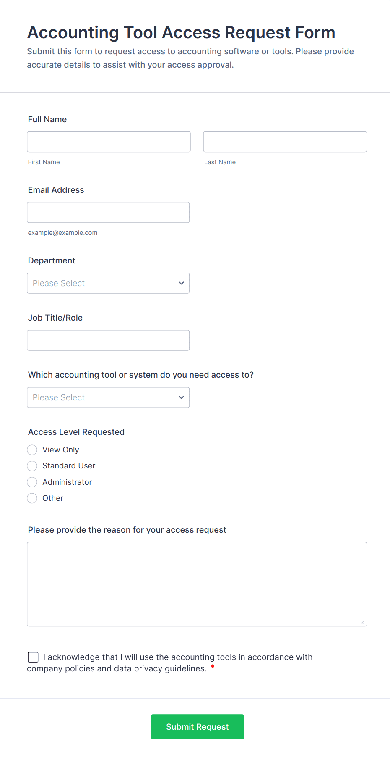
Task: Click the acknowledgement statement text
Action: [x=178, y=657]
